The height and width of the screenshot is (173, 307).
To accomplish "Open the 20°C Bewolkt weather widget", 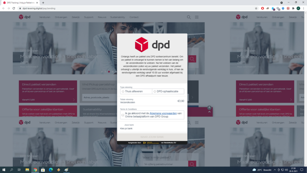I will [x=262, y=170].
